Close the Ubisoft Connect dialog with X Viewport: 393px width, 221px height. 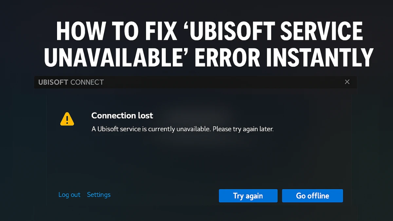[x=347, y=82]
